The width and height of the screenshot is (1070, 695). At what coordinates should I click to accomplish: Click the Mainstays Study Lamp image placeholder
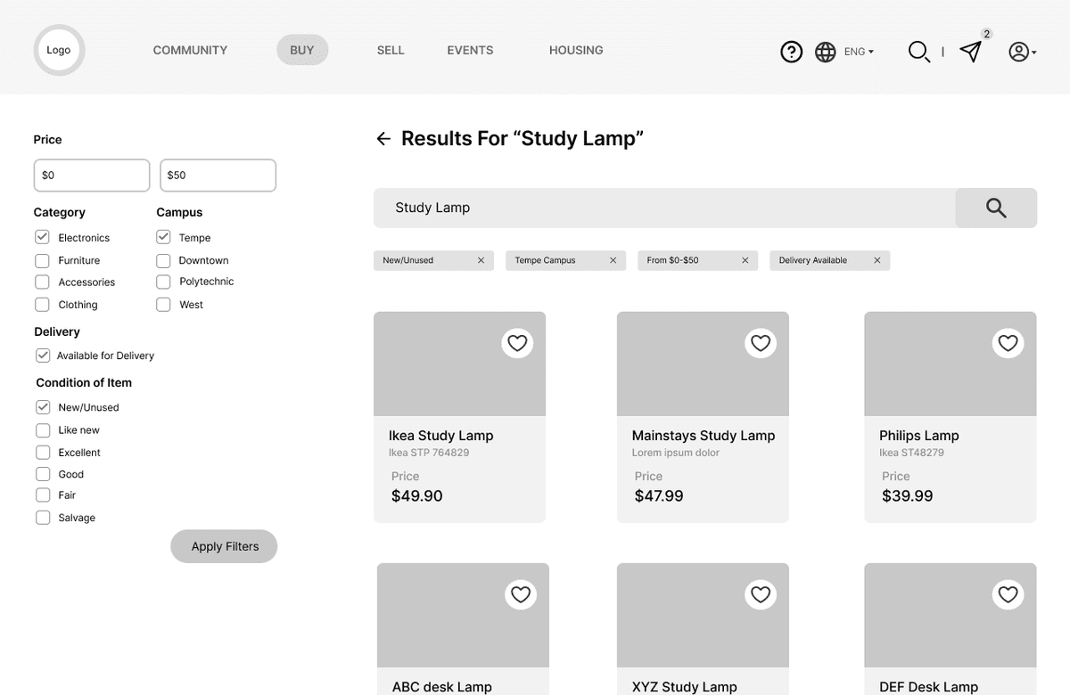click(703, 364)
